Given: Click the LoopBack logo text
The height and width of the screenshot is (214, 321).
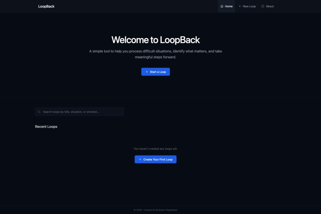Looking at the screenshot, I should click(46, 6).
